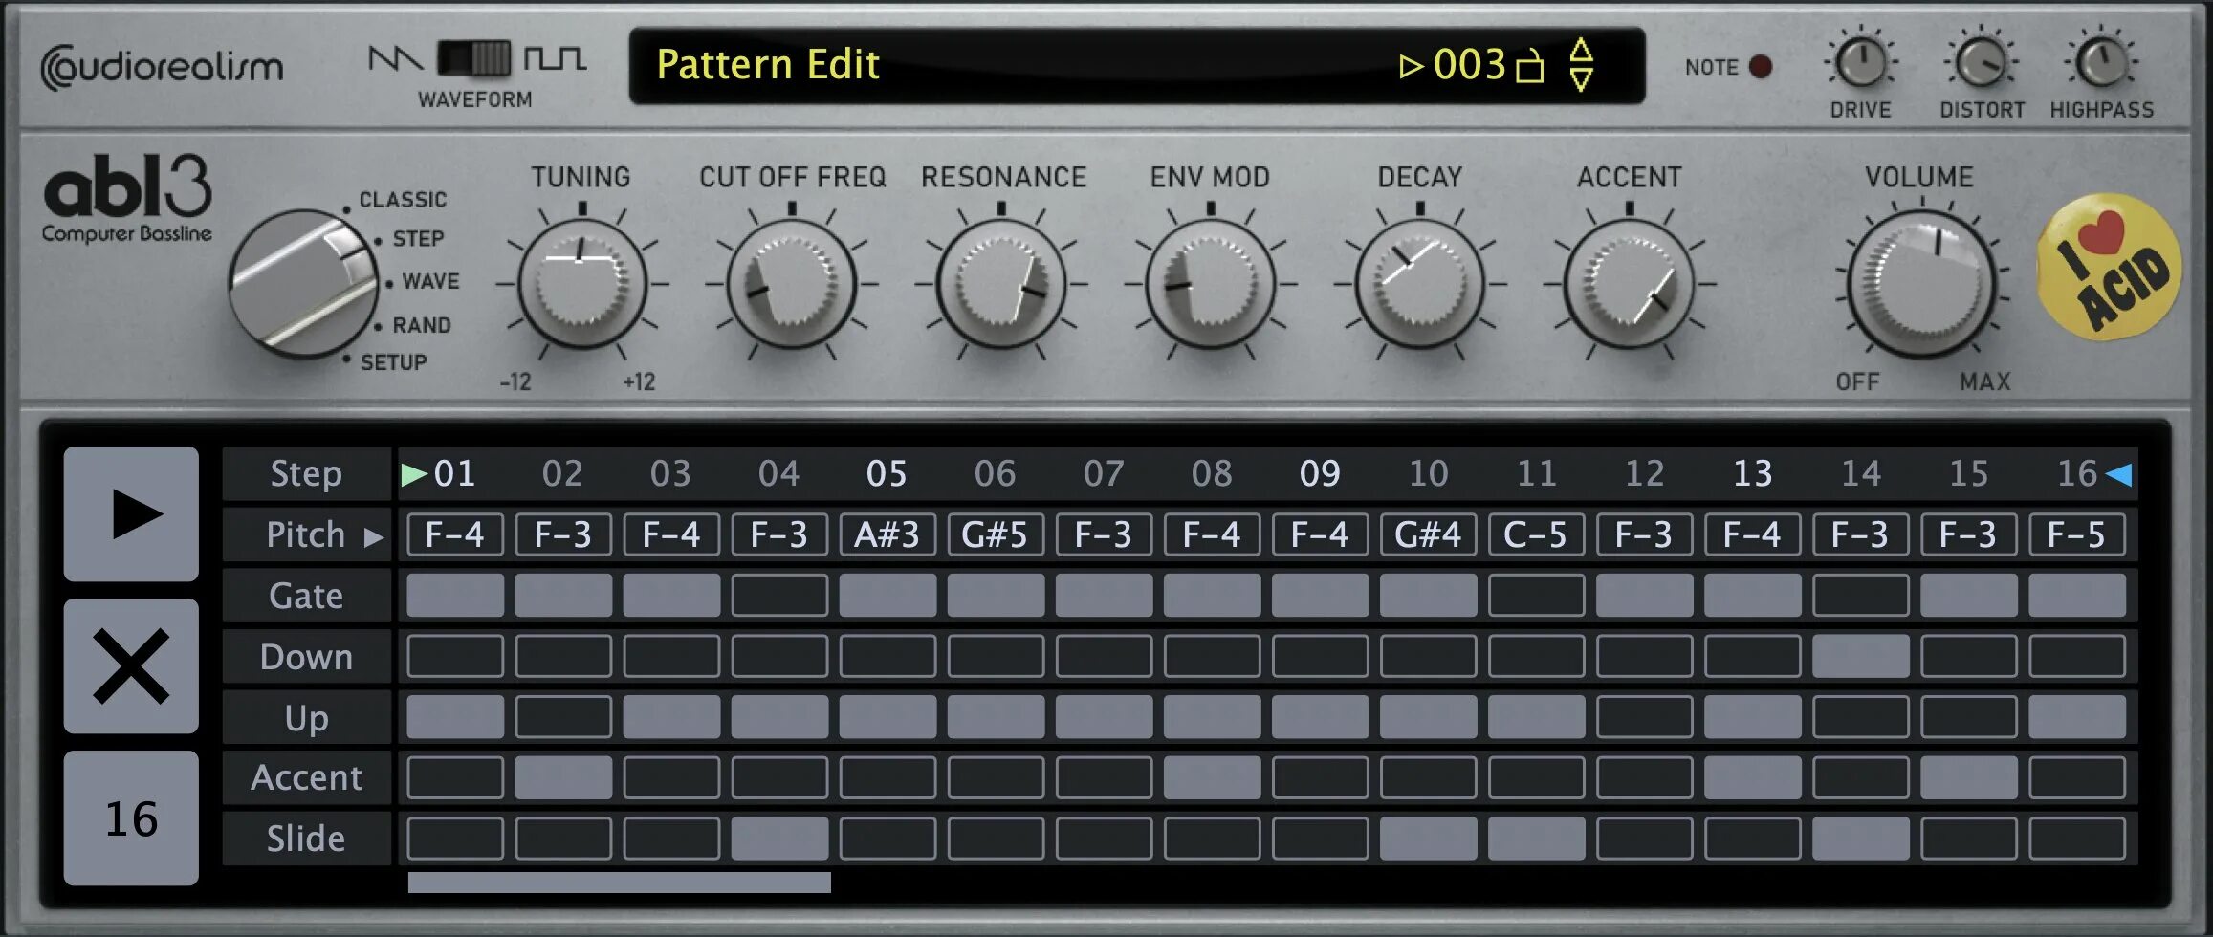Click the CUT OFF FREQ knob
Screen dimensions: 2213x937
pyautogui.click(x=791, y=284)
